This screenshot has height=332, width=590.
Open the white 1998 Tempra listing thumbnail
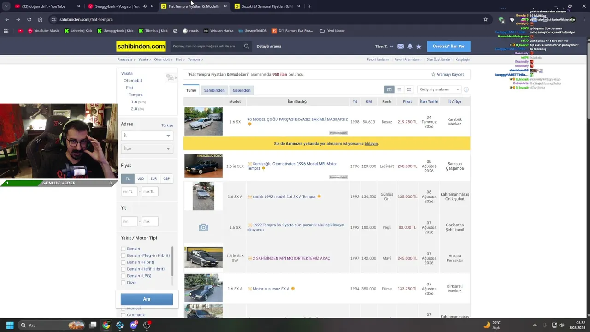(x=203, y=121)
